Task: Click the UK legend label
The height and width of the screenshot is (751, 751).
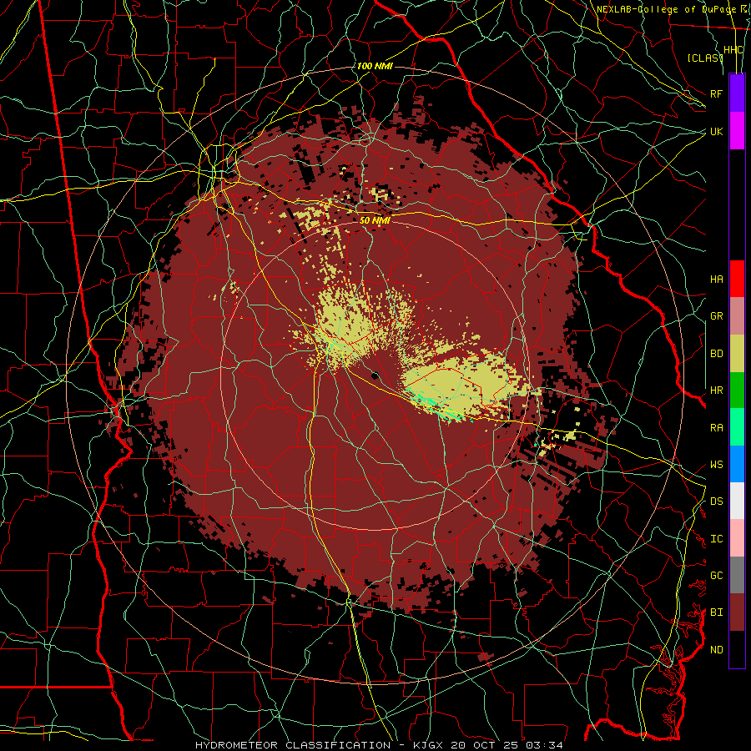Action: click(x=716, y=131)
